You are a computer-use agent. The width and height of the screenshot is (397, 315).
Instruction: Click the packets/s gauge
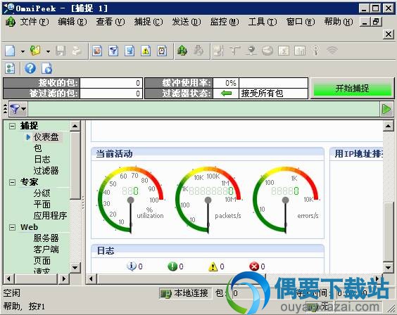pyautogui.click(x=208, y=200)
